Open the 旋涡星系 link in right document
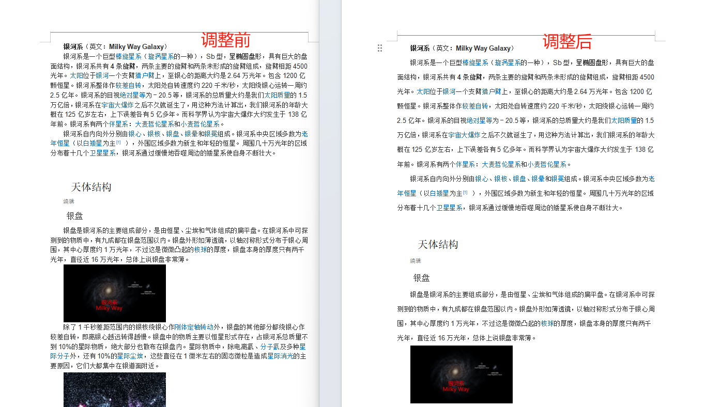This screenshot has height=407, width=706. [x=507, y=62]
